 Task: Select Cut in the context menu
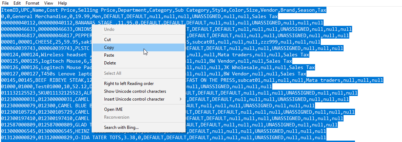point(107,40)
